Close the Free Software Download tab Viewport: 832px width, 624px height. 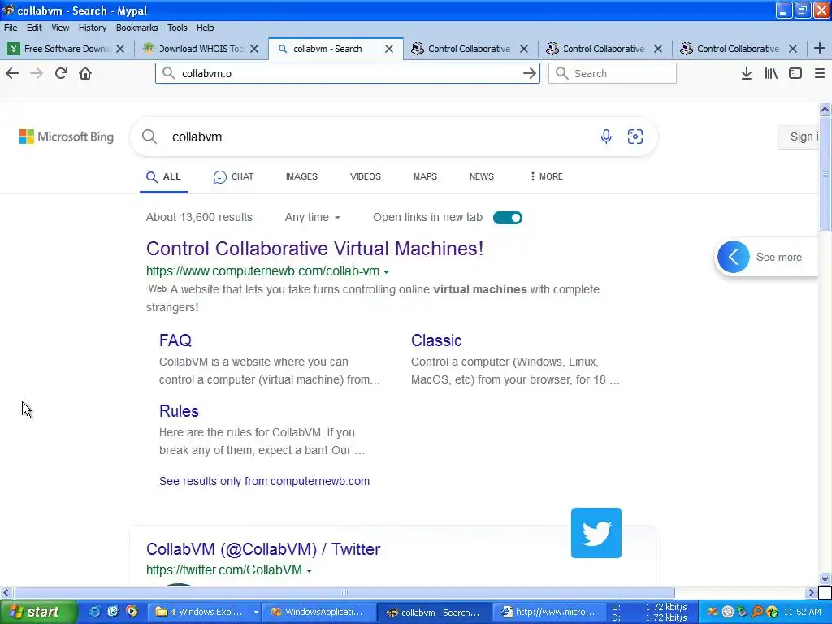(x=120, y=49)
